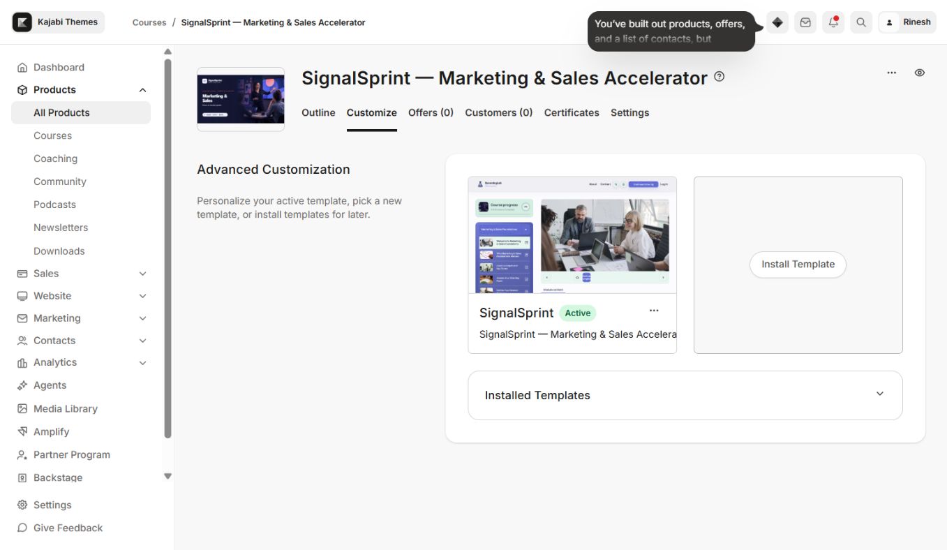Click the Contacts people icon

pos(22,341)
